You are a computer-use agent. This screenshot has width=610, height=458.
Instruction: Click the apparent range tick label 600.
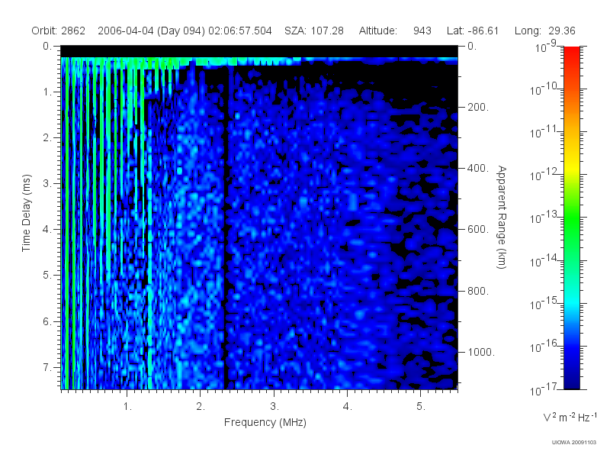tap(478, 230)
